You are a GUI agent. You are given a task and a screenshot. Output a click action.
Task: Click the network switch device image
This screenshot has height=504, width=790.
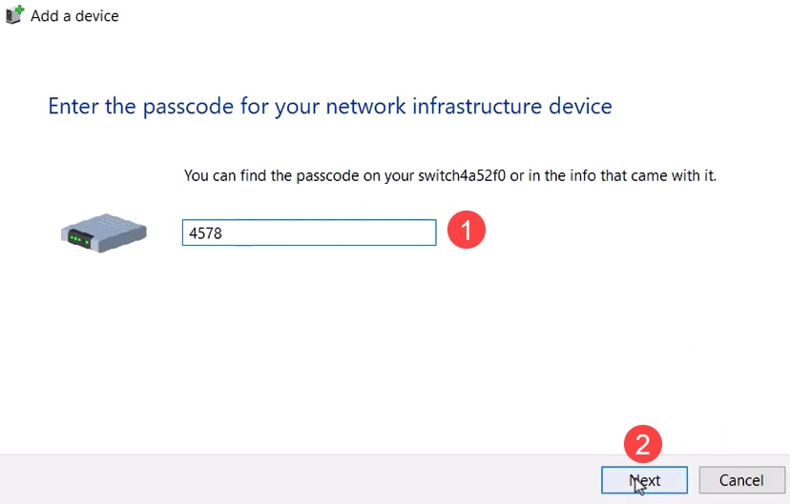(103, 232)
